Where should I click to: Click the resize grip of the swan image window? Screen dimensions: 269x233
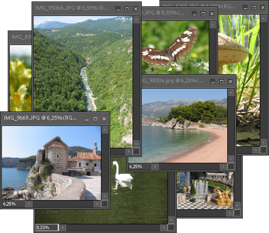tap(171, 228)
